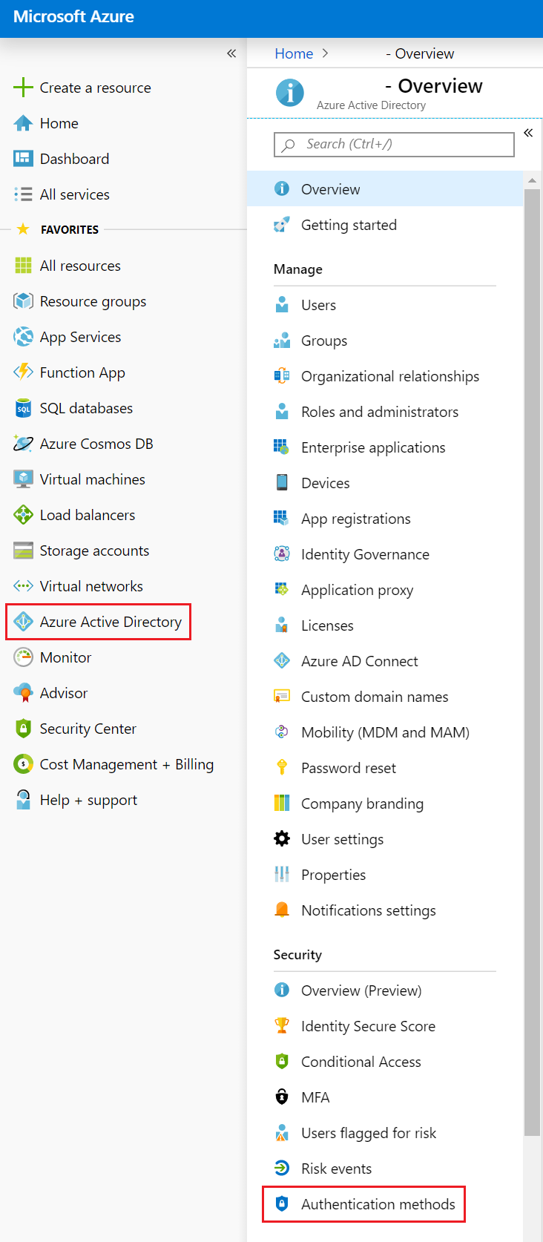Click the resource menu vertical scrollbar
This screenshot has height=1242, width=543.
532,668
